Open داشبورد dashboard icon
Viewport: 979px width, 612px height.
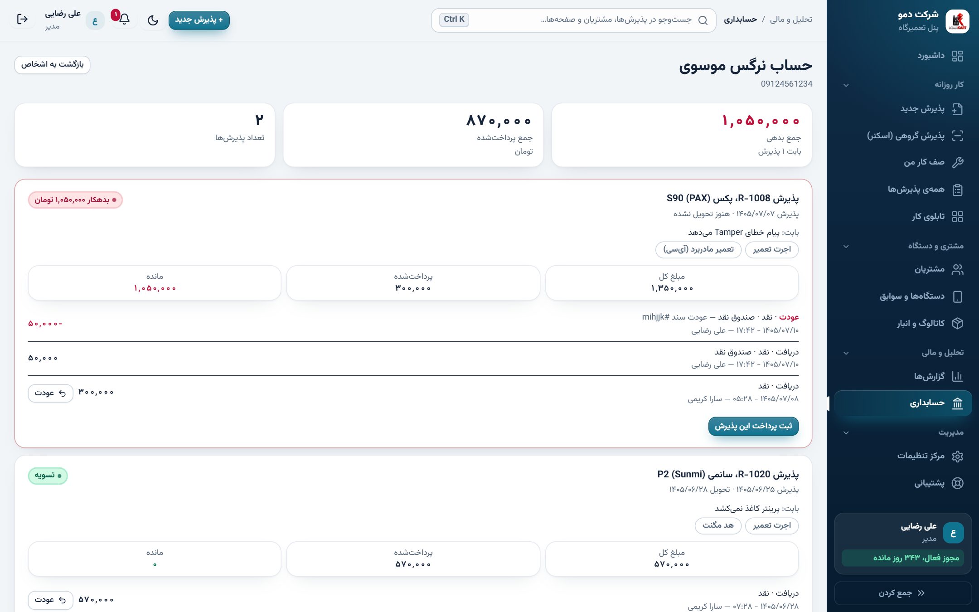tap(957, 56)
